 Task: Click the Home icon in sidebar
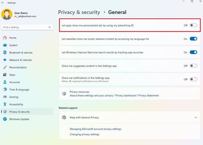(x=5, y=38)
